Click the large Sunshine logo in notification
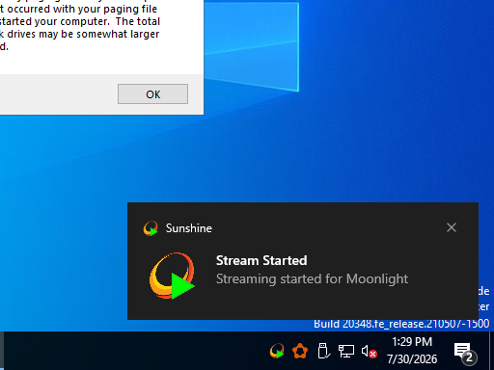The height and width of the screenshot is (370, 494). tap(172, 276)
